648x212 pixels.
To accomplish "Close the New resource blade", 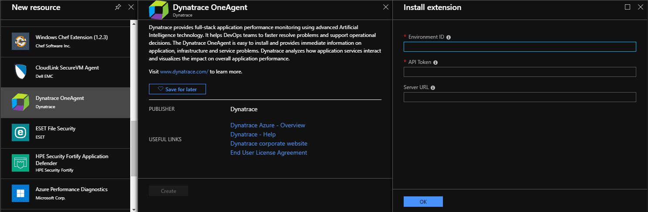I will (x=131, y=7).
